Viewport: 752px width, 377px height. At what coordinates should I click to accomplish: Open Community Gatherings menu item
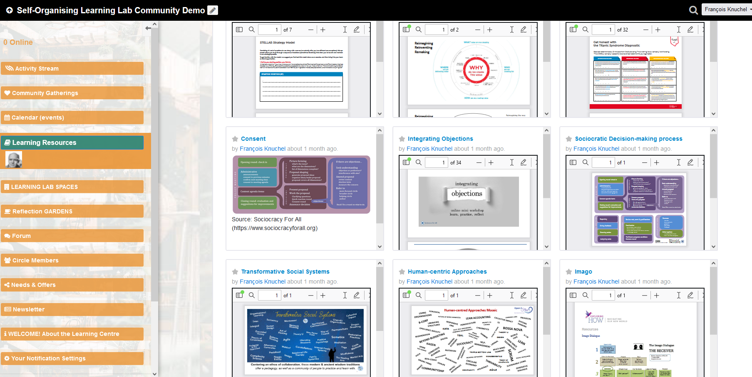click(72, 93)
